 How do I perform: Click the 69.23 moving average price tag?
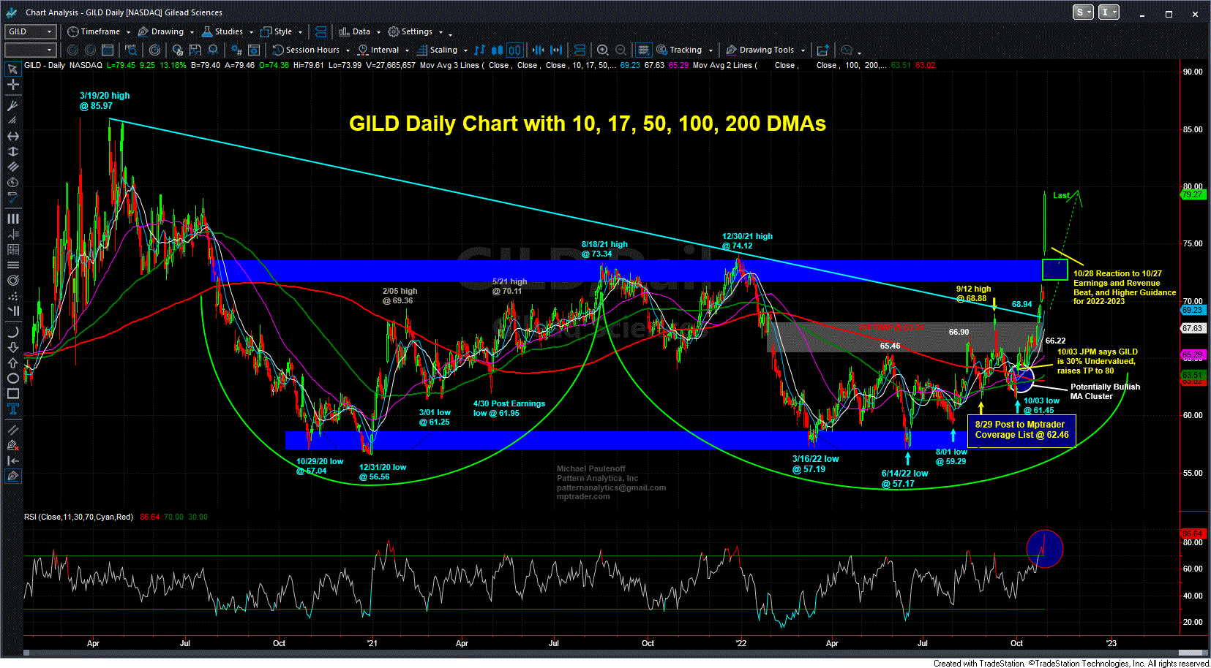coord(1192,310)
